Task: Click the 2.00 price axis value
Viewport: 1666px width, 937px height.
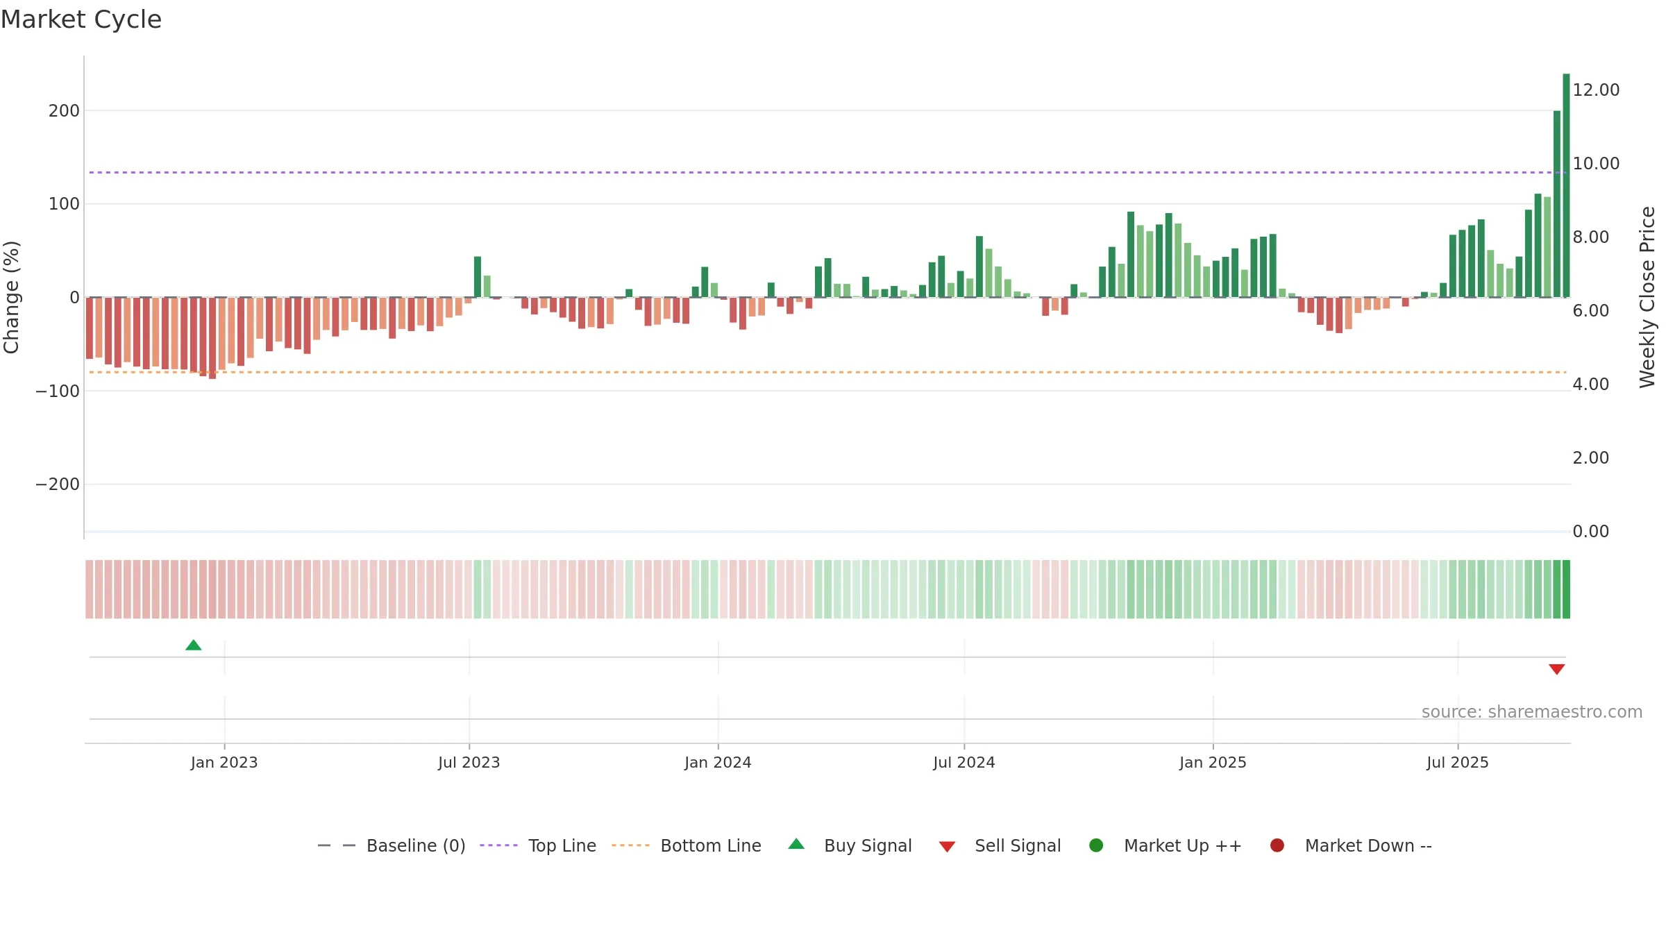Action: click(x=1591, y=458)
